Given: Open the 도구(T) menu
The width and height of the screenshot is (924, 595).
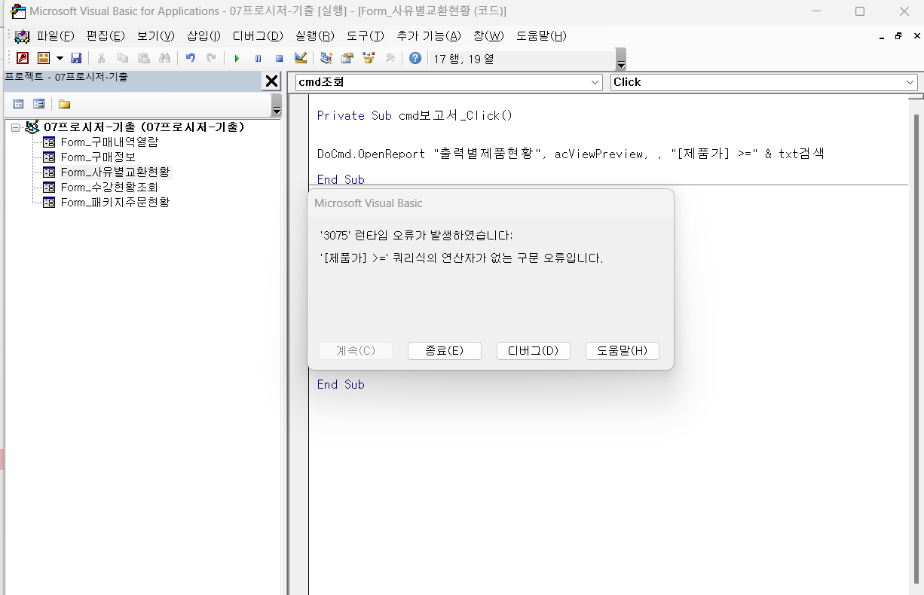Looking at the screenshot, I should click(366, 36).
